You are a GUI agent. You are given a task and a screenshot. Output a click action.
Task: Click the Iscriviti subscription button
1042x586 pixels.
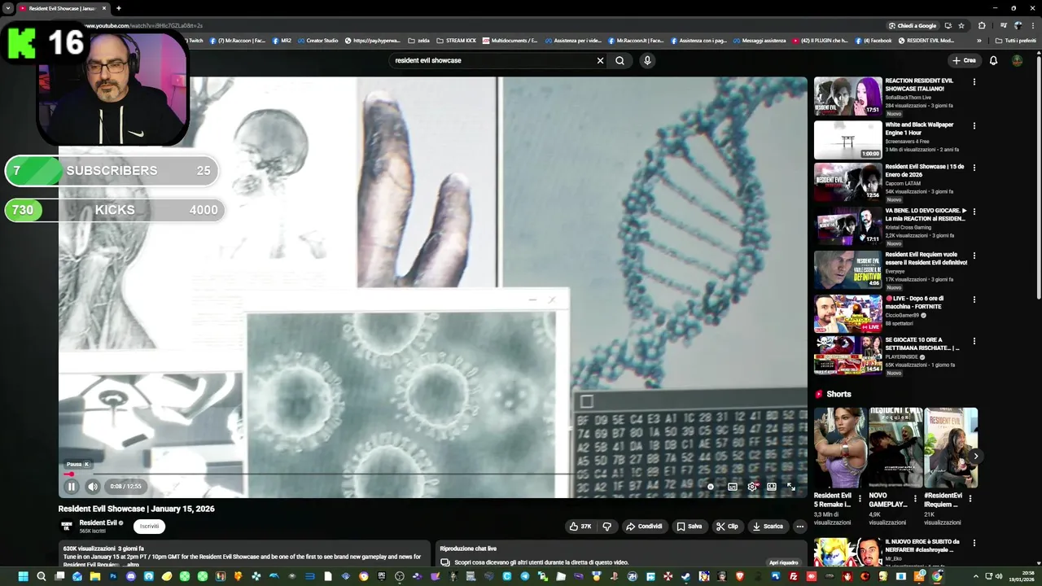pyautogui.click(x=149, y=527)
